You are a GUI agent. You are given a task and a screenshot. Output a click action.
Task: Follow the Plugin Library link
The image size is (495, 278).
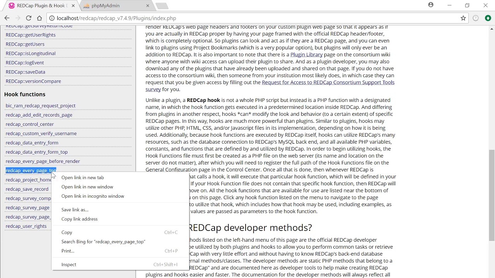click(306, 54)
